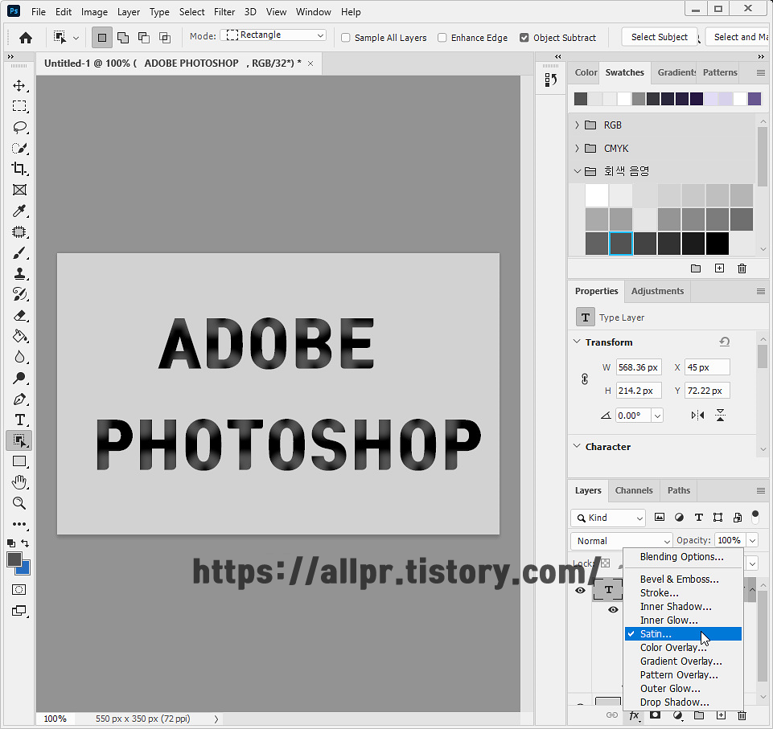Collapse the 회색 음영 swatch folder
The image size is (773, 729).
[x=577, y=171]
